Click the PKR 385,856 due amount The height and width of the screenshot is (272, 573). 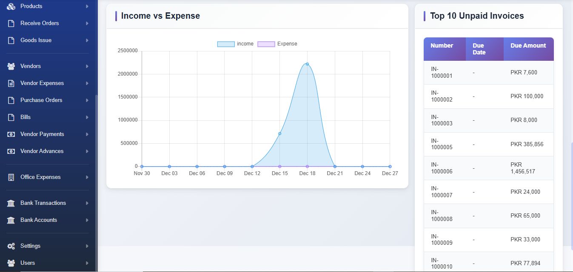(527, 144)
